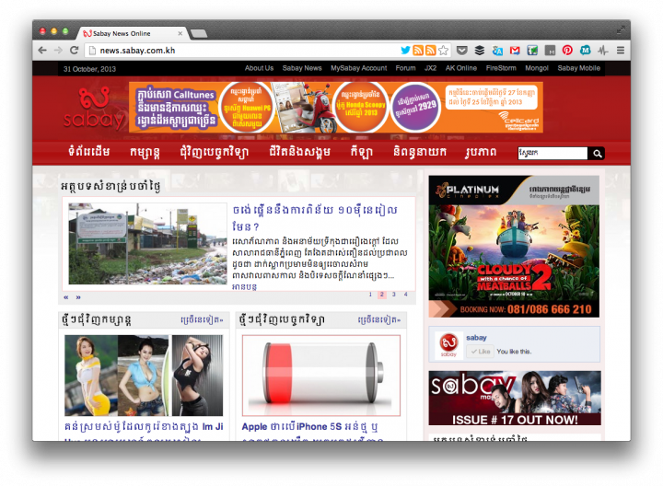Image resolution: width=663 pixels, height=486 pixels.
Task: Click the site search input field
Action: [x=552, y=153]
